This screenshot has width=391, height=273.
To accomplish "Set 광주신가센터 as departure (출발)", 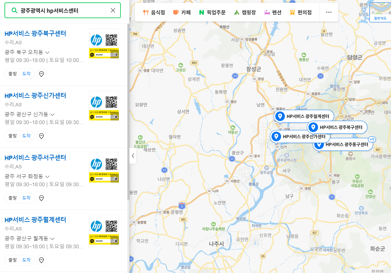I will click(x=12, y=135).
